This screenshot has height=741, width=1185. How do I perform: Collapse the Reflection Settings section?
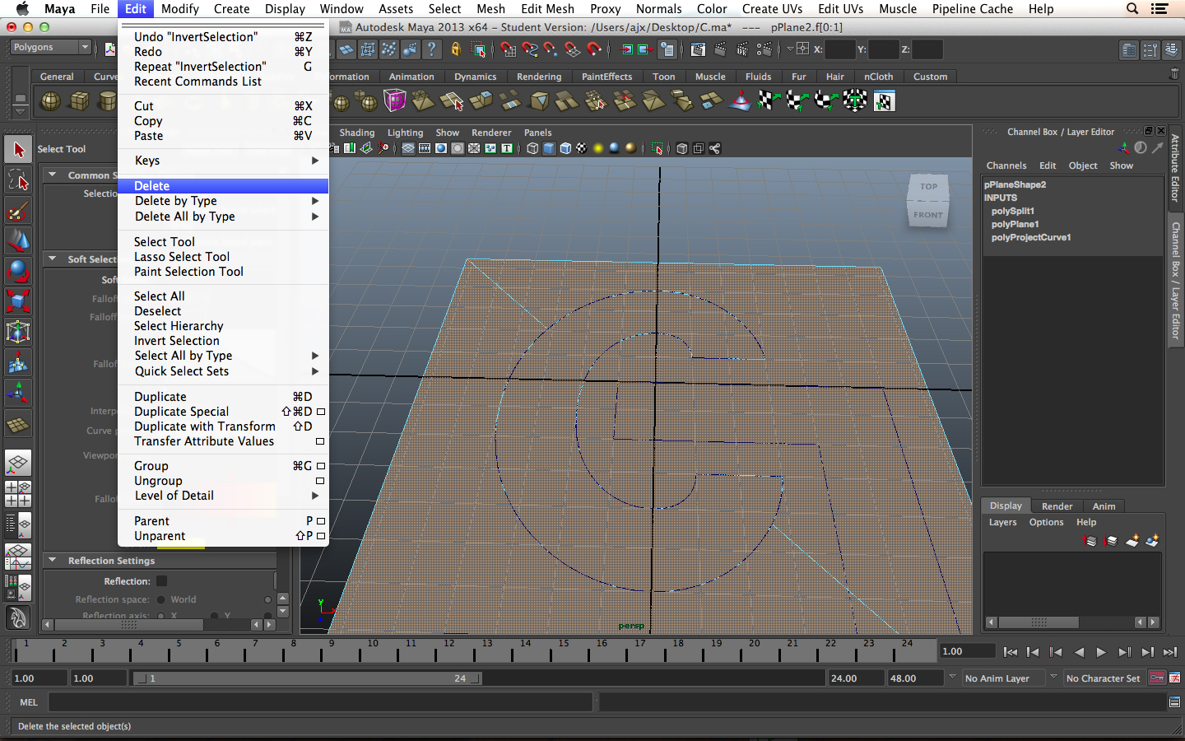coord(53,561)
